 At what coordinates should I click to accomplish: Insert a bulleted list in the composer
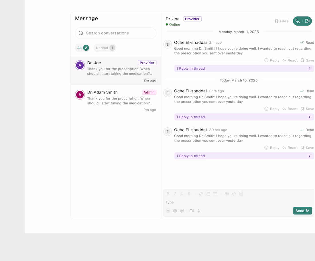click(215, 194)
